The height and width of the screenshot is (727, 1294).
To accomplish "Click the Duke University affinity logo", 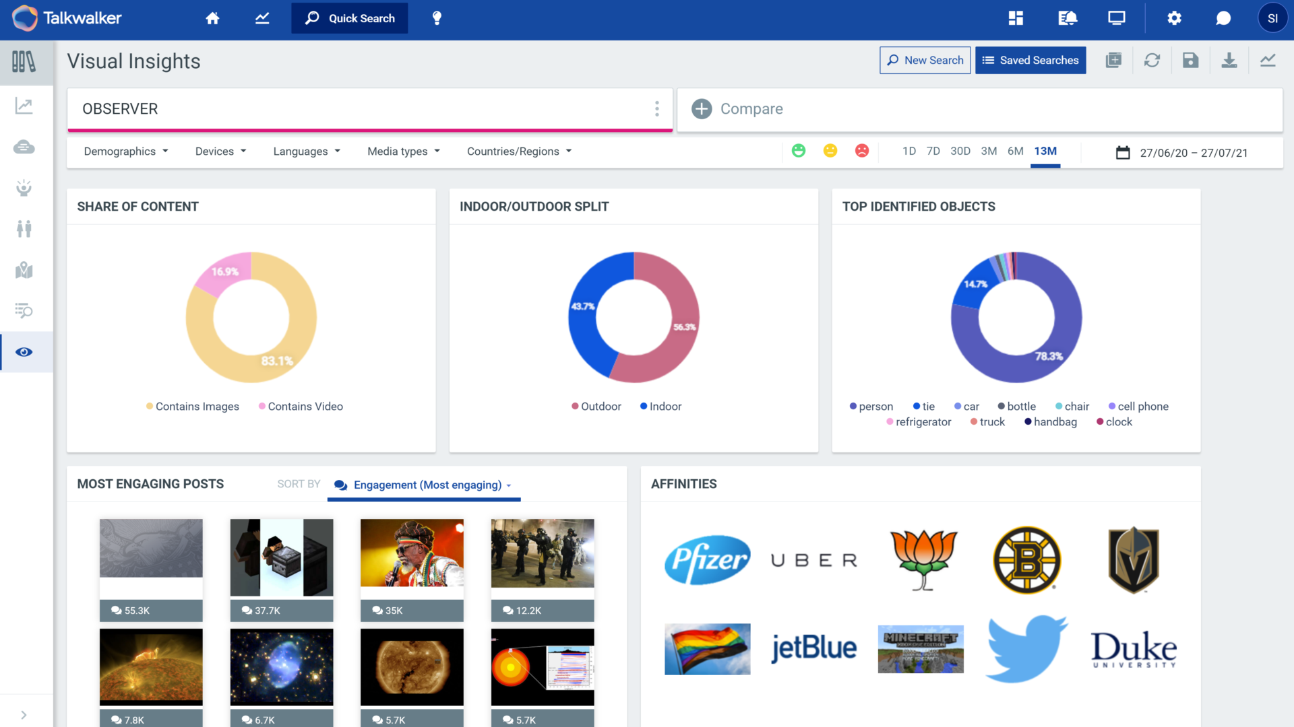I will (1134, 650).
